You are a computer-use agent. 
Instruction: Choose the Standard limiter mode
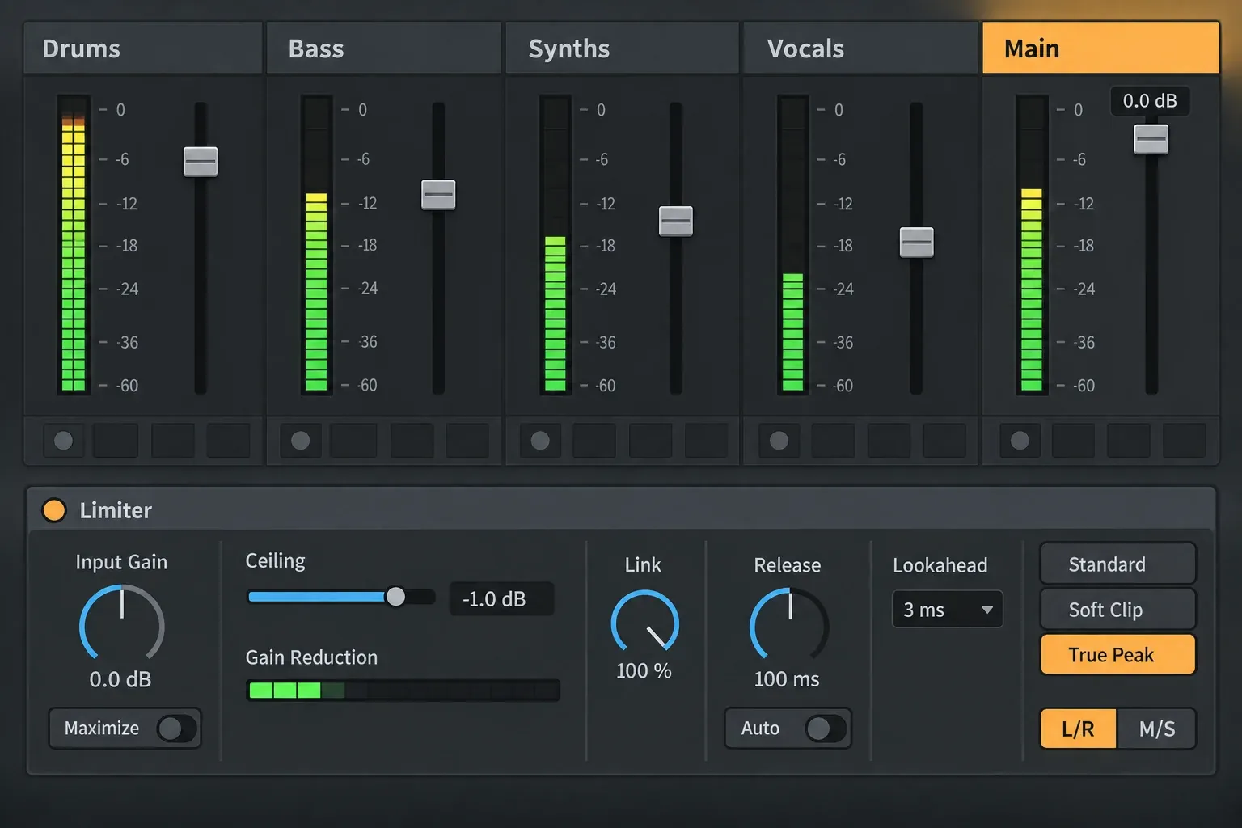point(1117,564)
